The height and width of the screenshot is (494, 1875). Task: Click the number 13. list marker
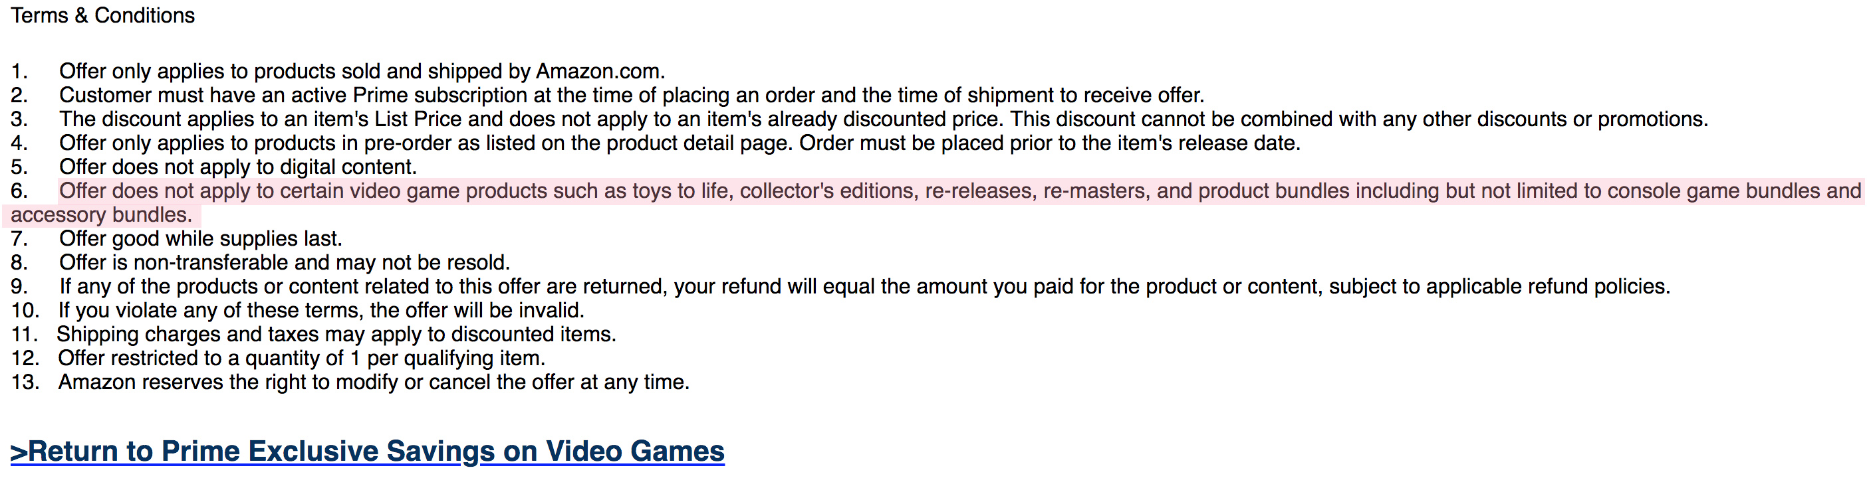[x=25, y=382]
